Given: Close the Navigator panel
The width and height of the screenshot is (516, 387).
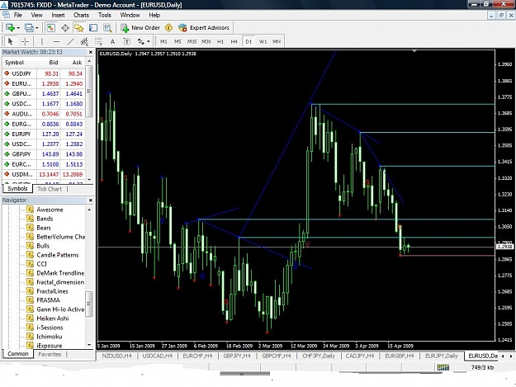Looking at the screenshot, I should [x=91, y=201].
